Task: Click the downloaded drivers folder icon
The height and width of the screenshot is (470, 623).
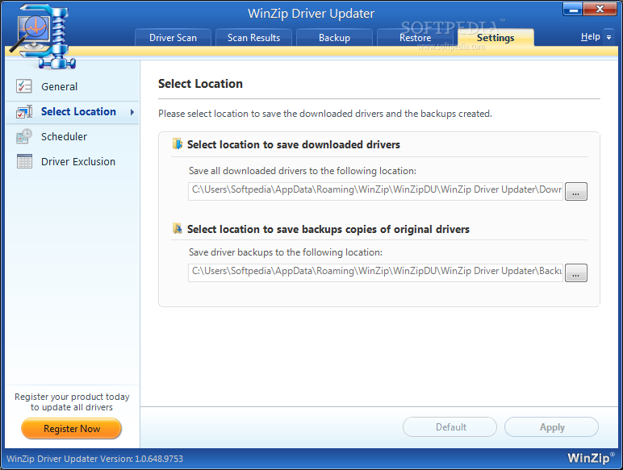Action: [178, 143]
